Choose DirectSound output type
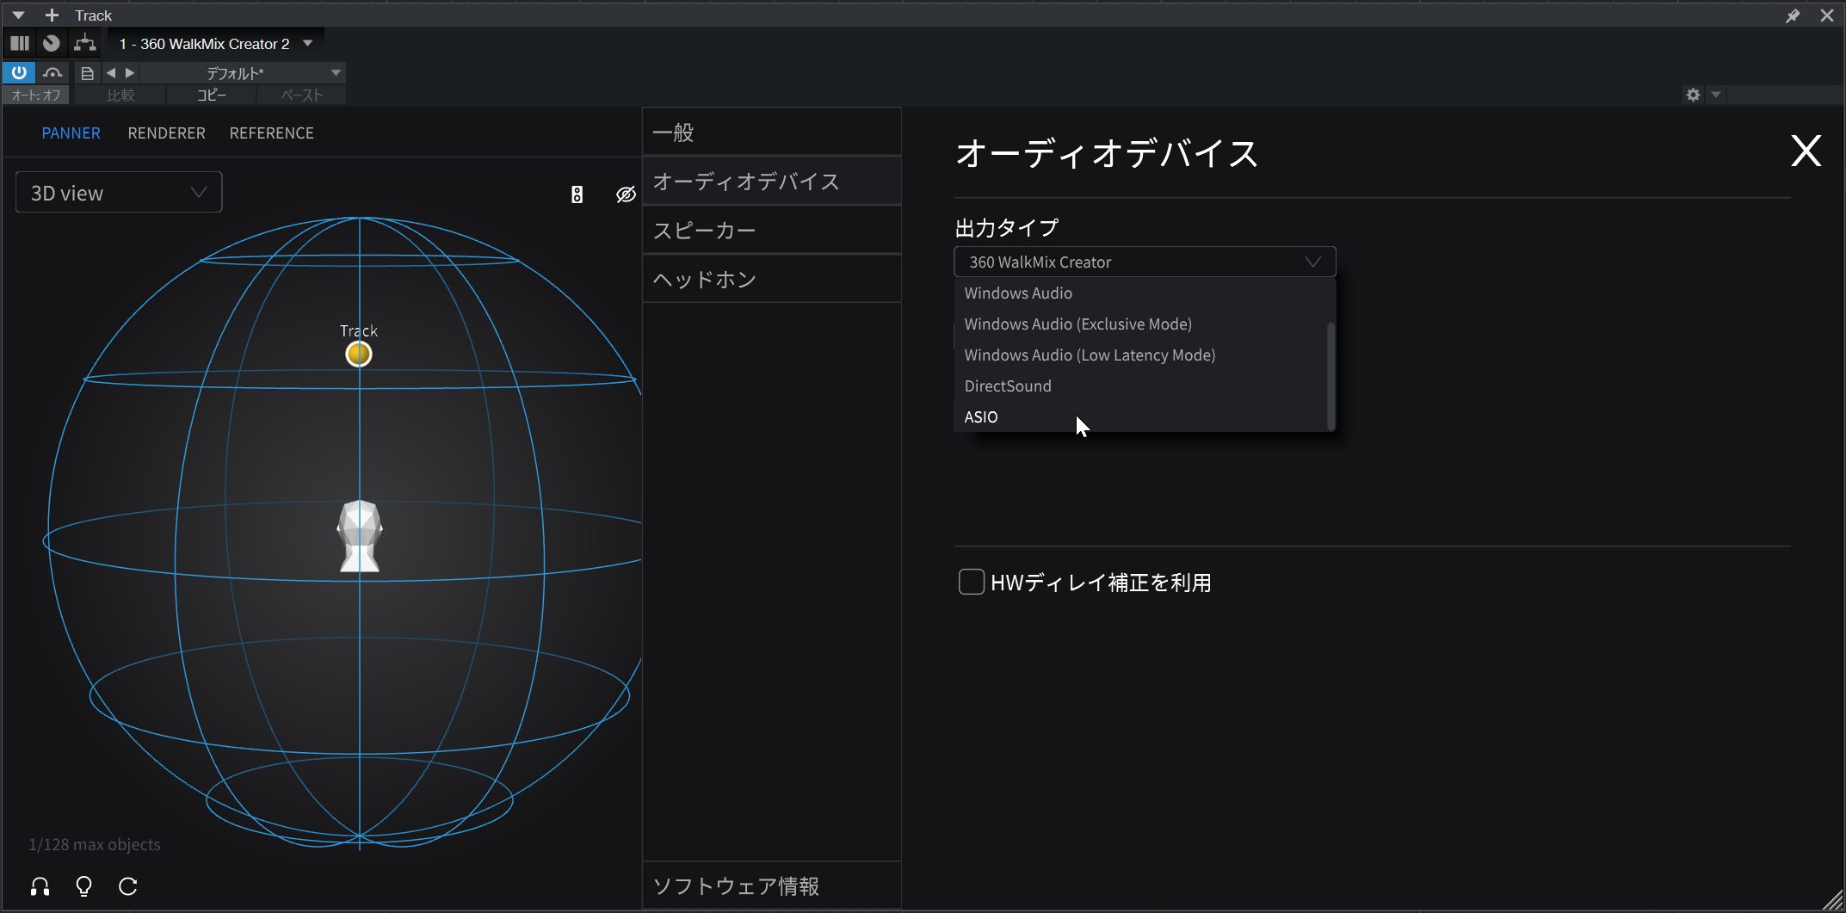This screenshot has width=1846, height=913. click(1140, 386)
